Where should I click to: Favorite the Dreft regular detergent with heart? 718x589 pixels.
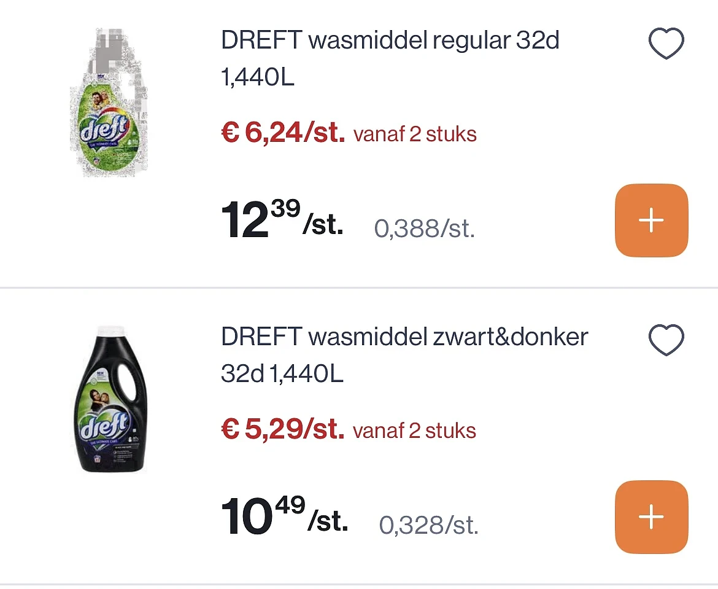666,43
